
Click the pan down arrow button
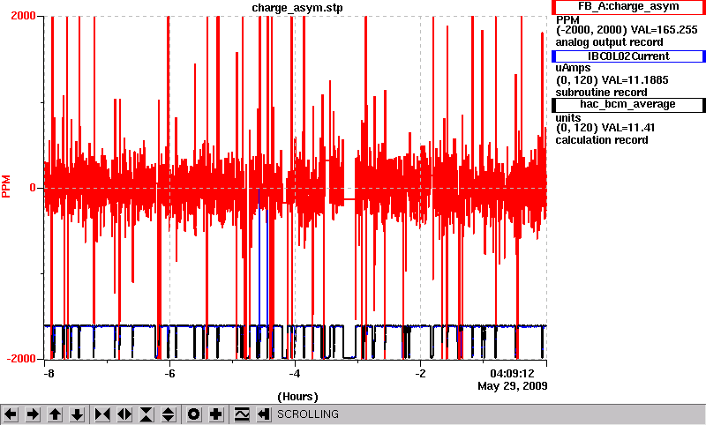pyautogui.click(x=77, y=414)
